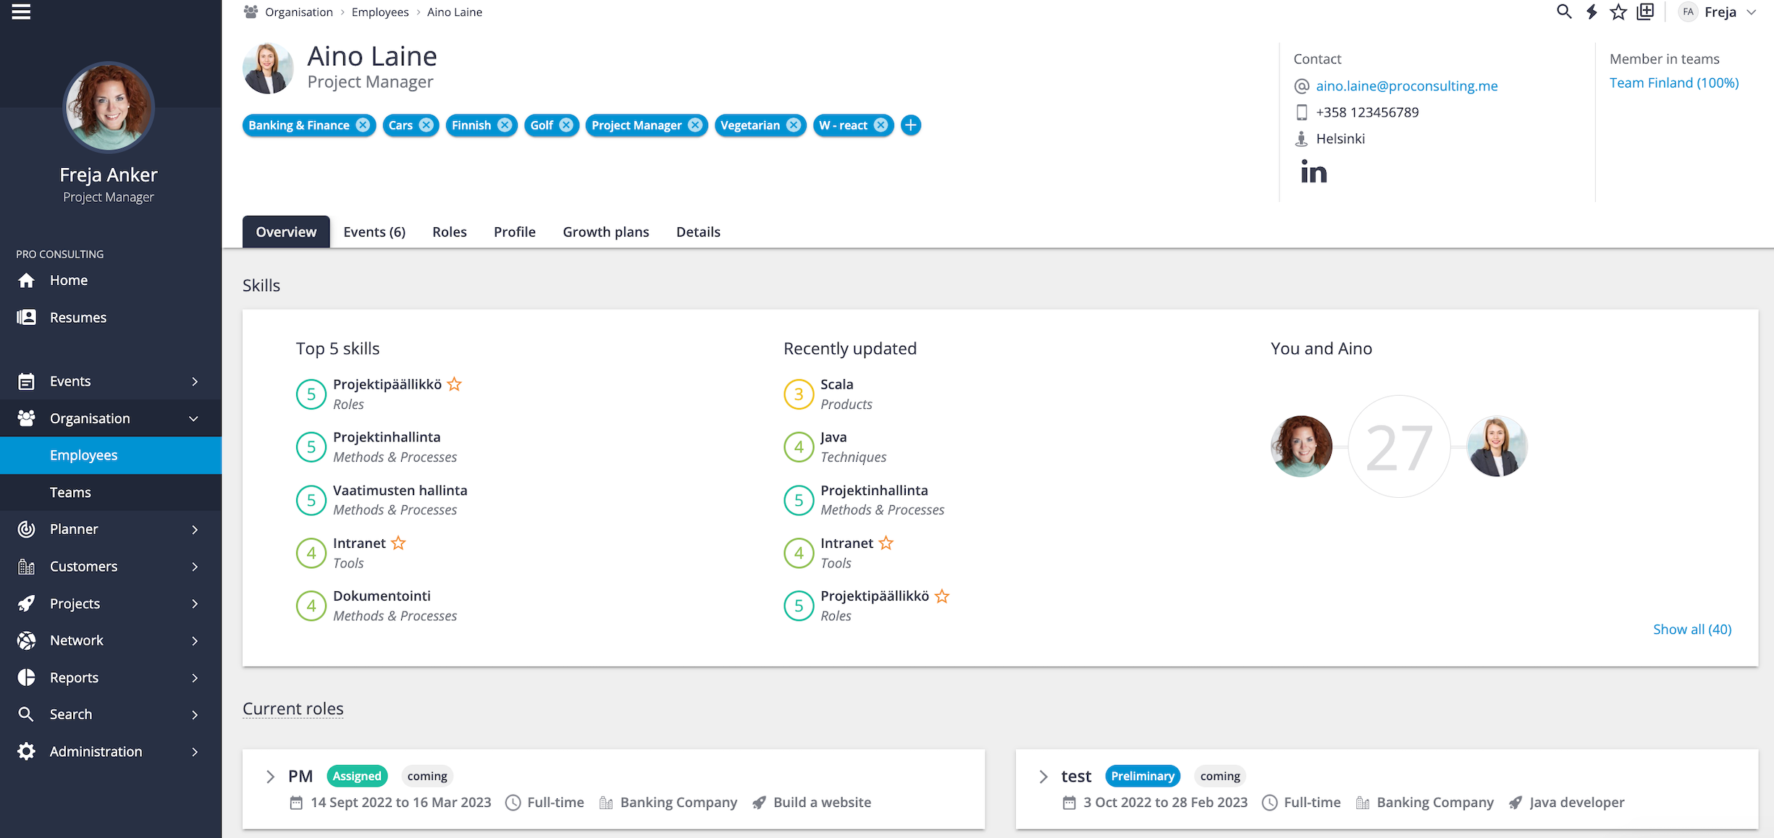Click star next to Intranet in Recently updated
This screenshot has height=838, width=1774.
[x=886, y=543]
